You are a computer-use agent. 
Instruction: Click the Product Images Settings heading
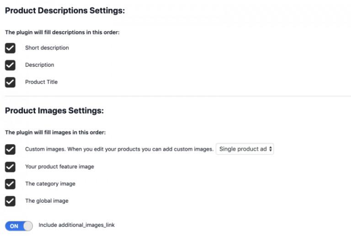pyautogui.click(x=54, y=110)
